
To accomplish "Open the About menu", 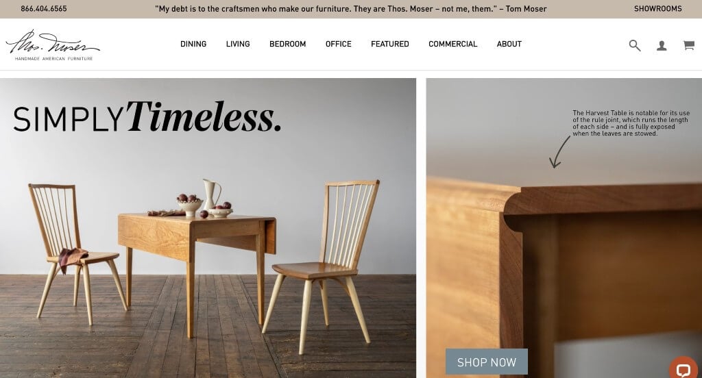I will pos(509,44).
